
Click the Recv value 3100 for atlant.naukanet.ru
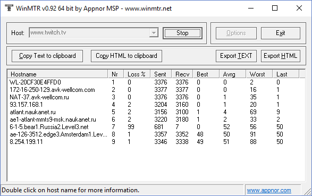pyautogui.click(x=182, y=112)
